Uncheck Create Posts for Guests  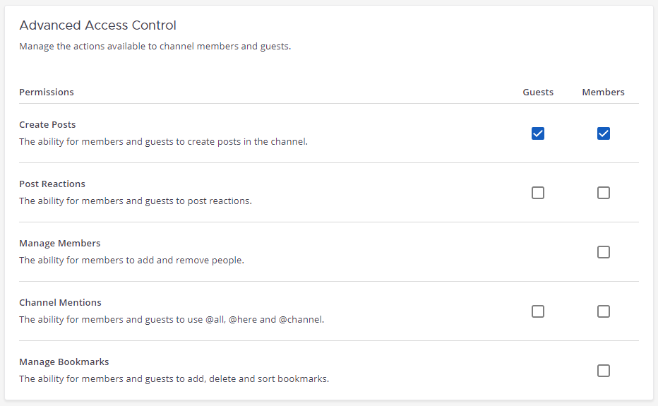click(538, 133)
